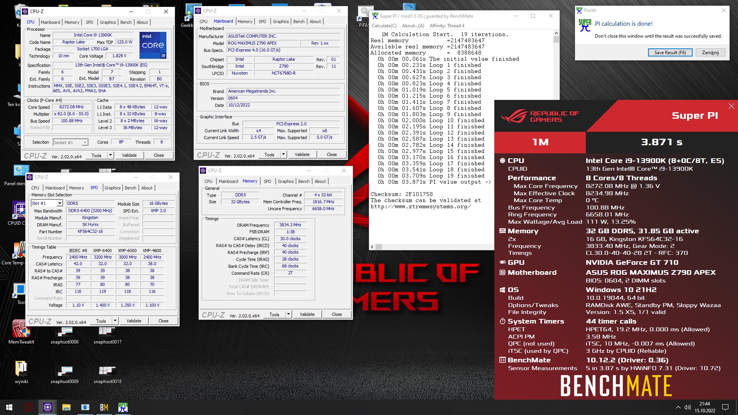Click the Affinity: Thread 4 menu label
The width and height of the screenshot is (738, 415).
click(x=447, y=26)
